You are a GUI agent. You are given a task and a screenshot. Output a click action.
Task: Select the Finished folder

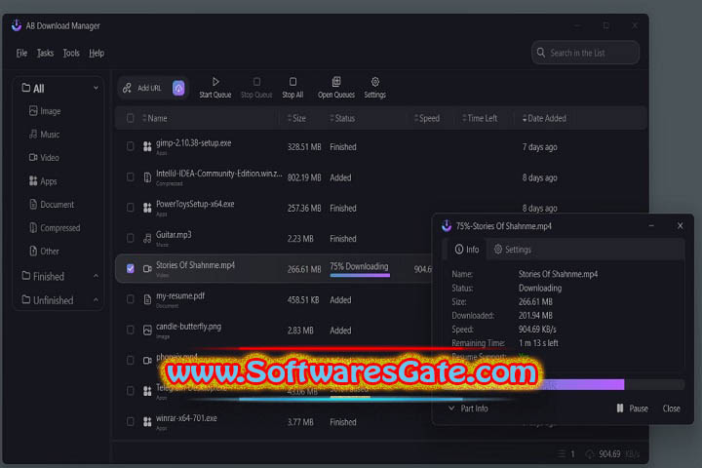tap(43, 276)
